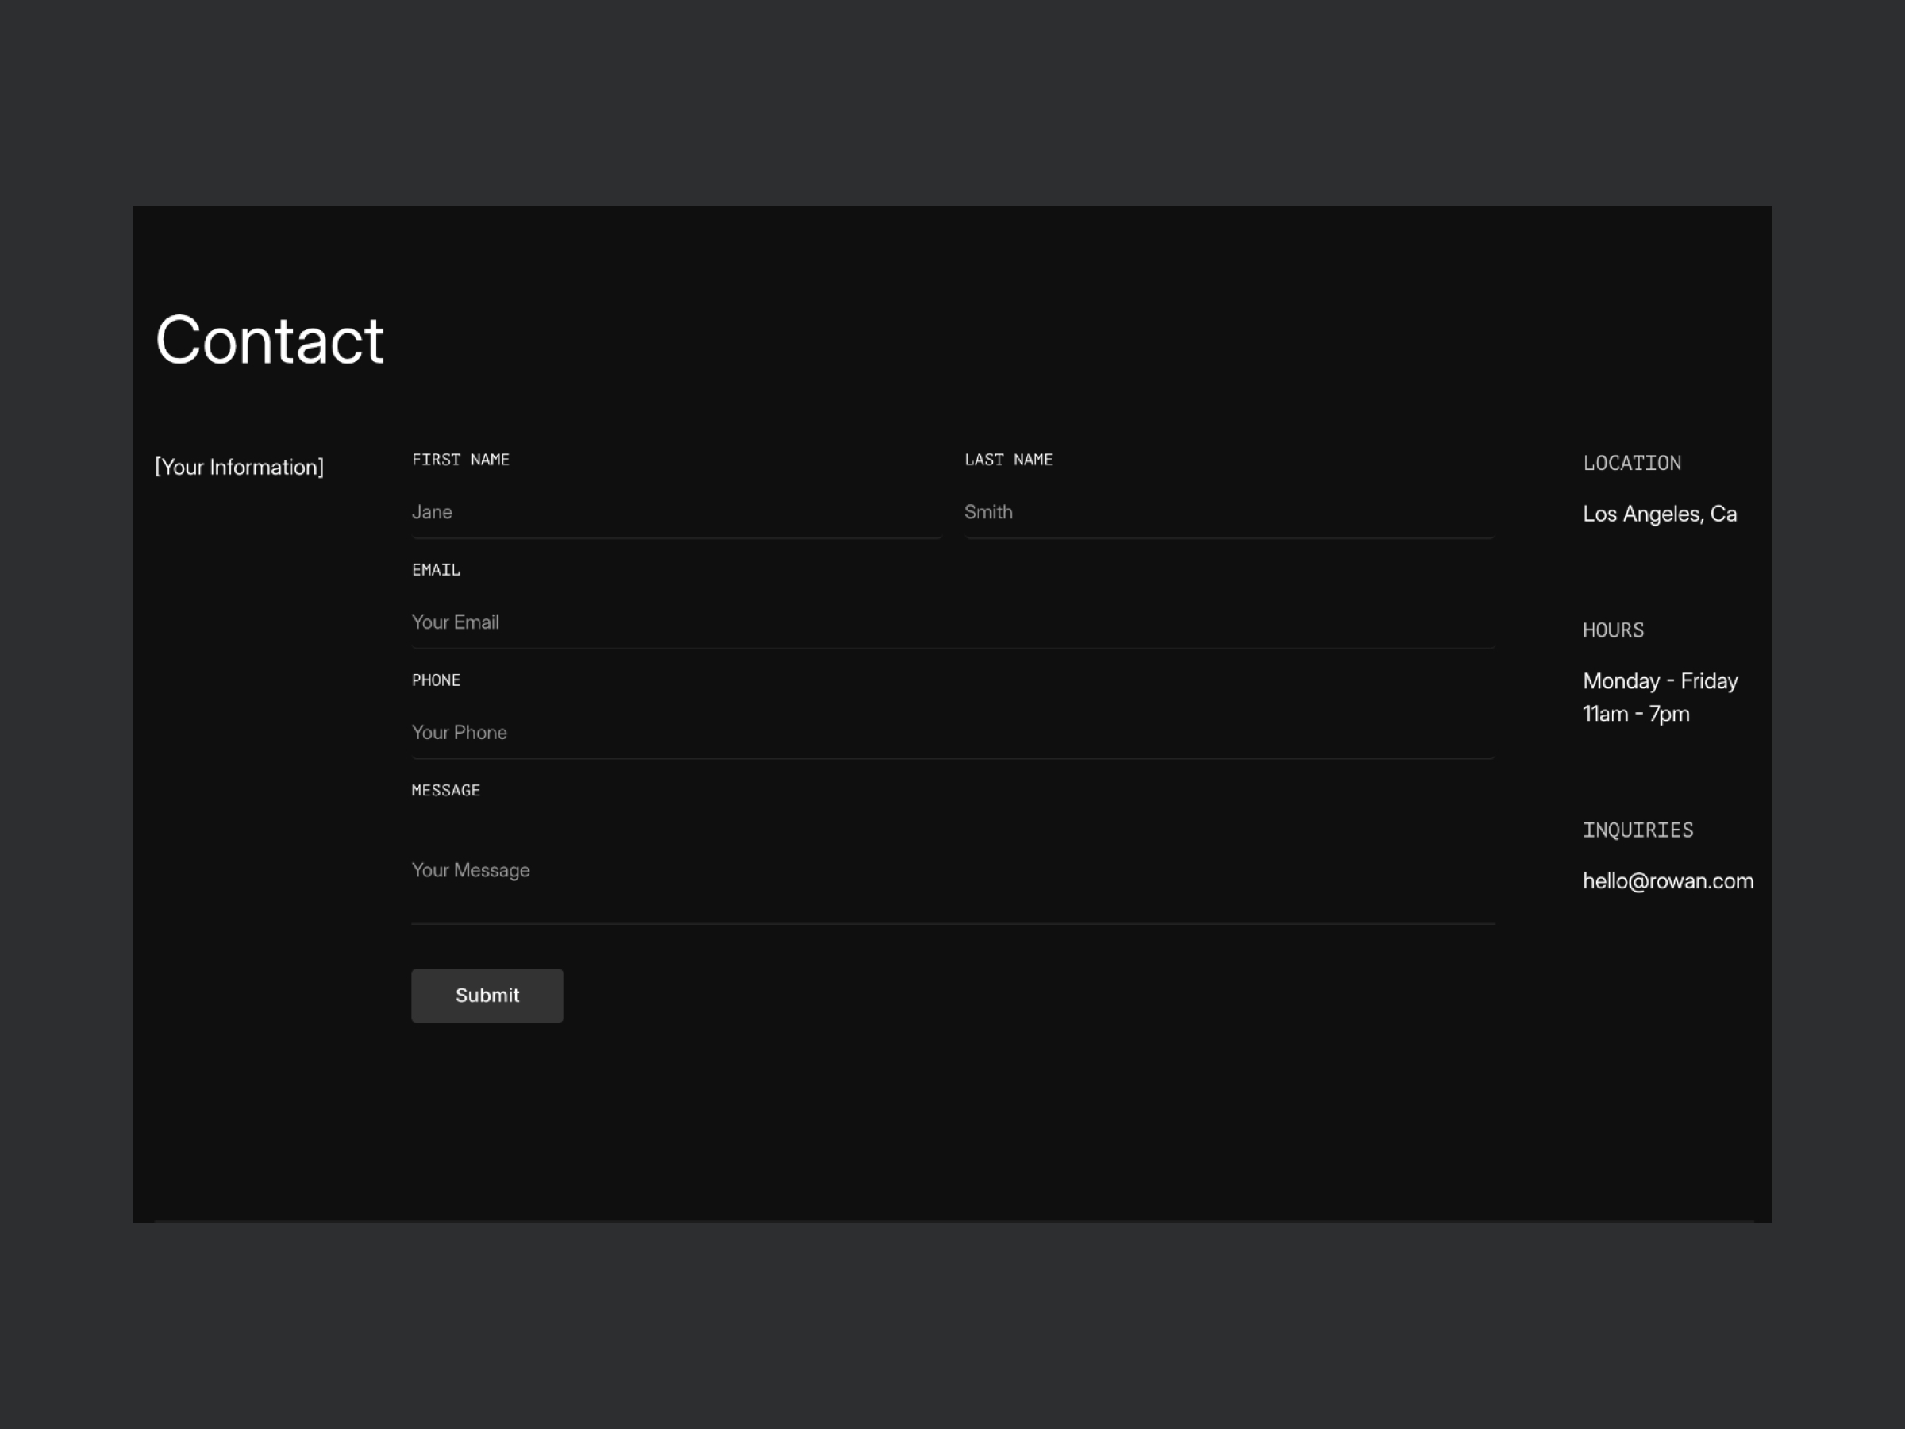The image size is (1905, 1429).
Task: Click the EMAIL field label
Action: [x=436, y=570]
